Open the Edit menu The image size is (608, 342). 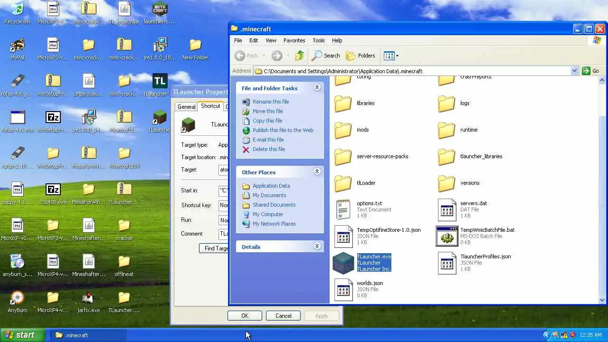click(x=254, y=40)
